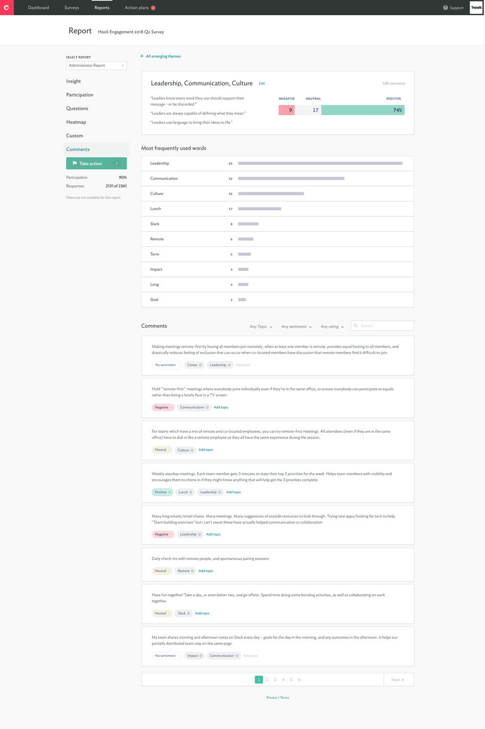
Task: Open Support via the question-mark icon
Action: (x=446, y=8)
